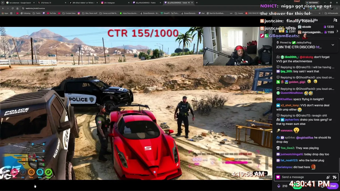340x191 pixels.
Task: Click the purple Chat send button
Action: click(x=333, y=186)
